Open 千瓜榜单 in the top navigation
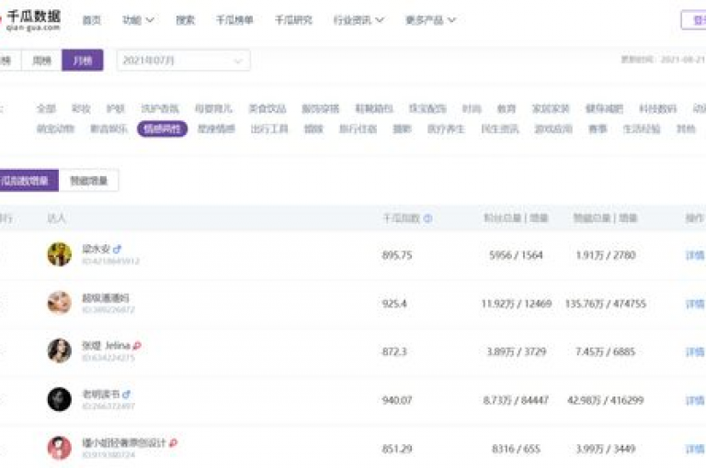The width and height of the screenshot is (706, 468). (234, 20)
